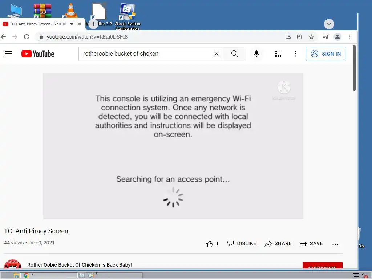The height and width of the screenshot is (279, 372).
Task: Search with your voice microphone
Action: point(256,54)
